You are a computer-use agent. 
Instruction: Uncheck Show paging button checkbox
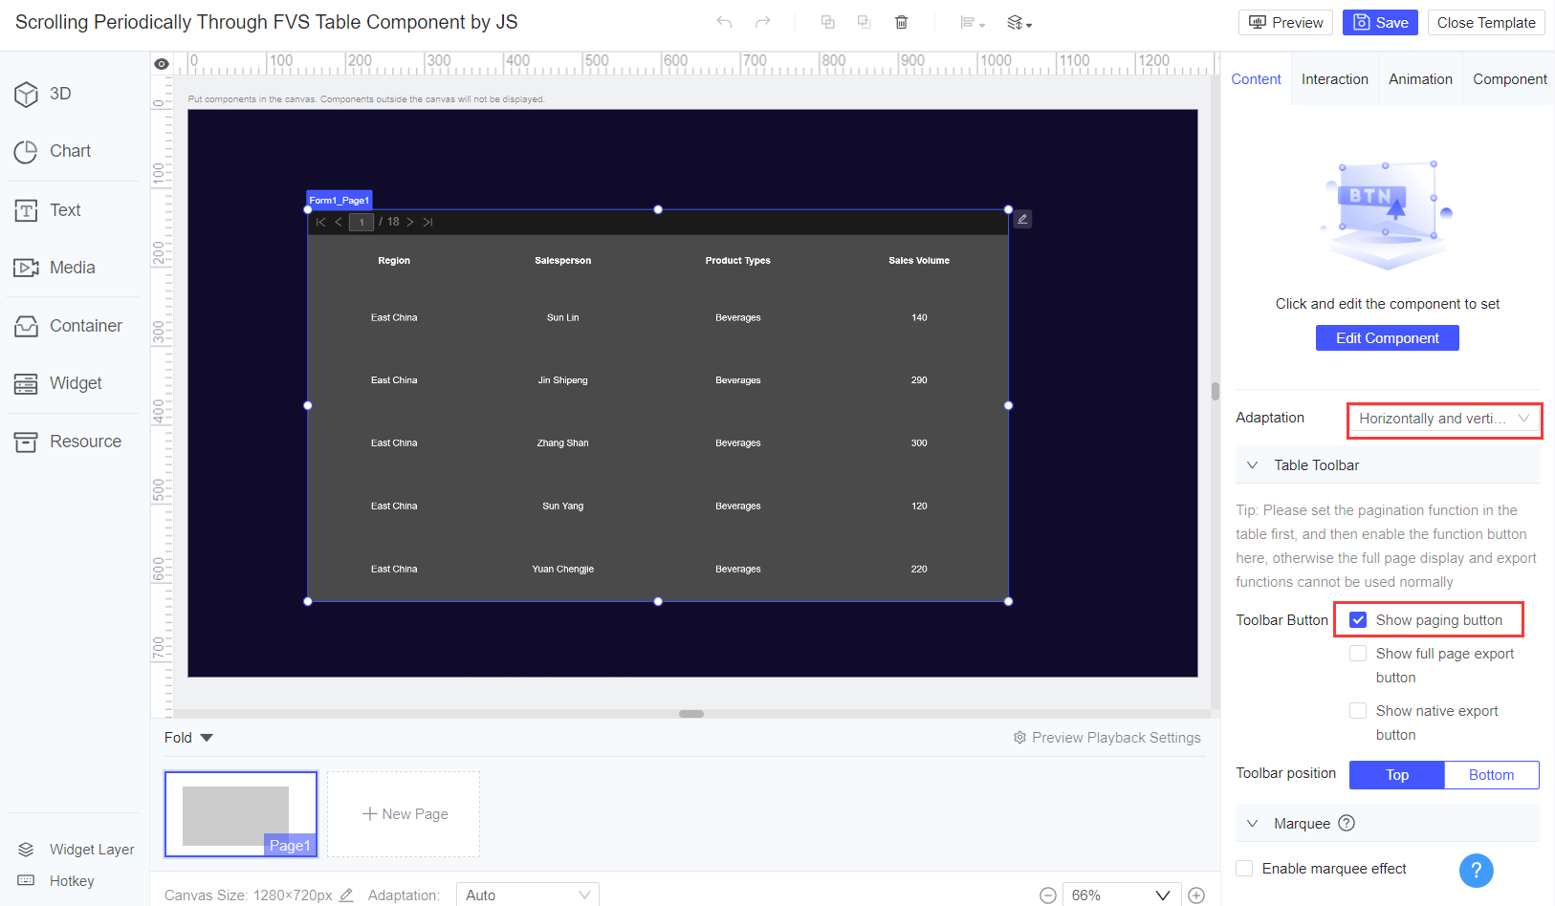1358,620
